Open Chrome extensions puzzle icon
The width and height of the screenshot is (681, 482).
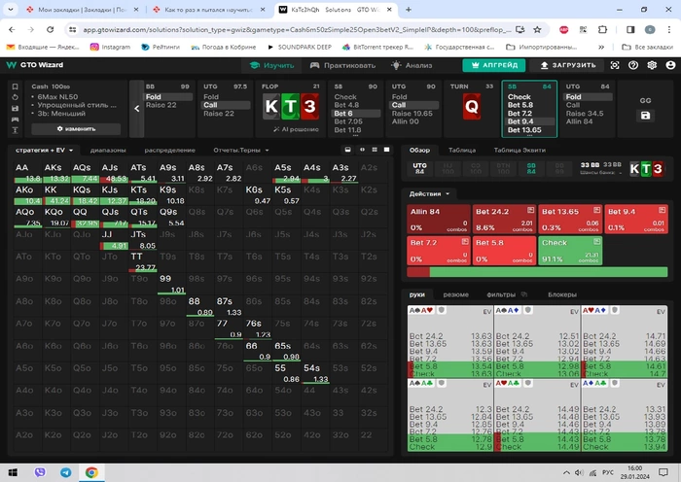(x=602, y=29)
